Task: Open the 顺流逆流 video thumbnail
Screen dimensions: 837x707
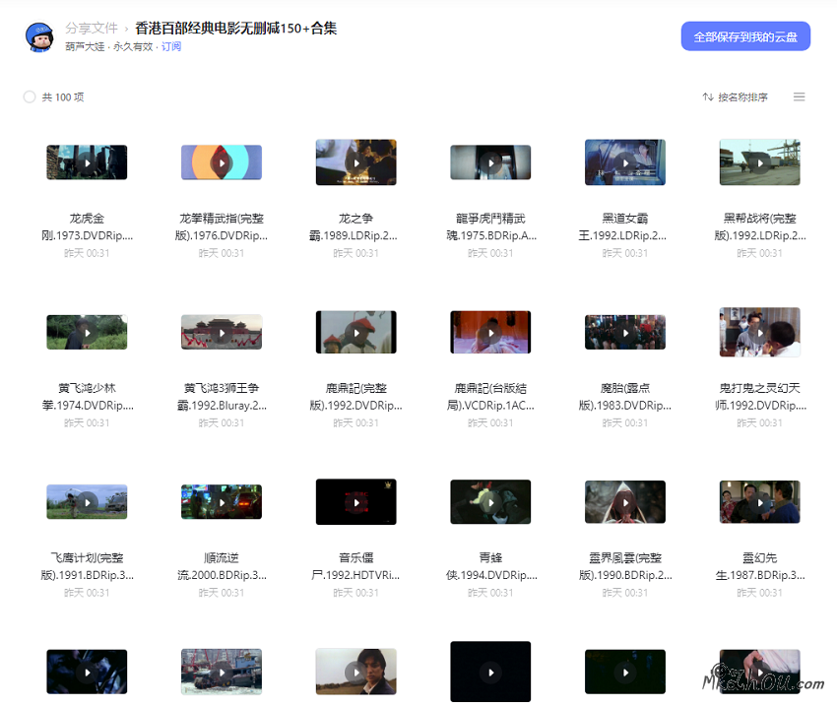Action: point(221,501)
